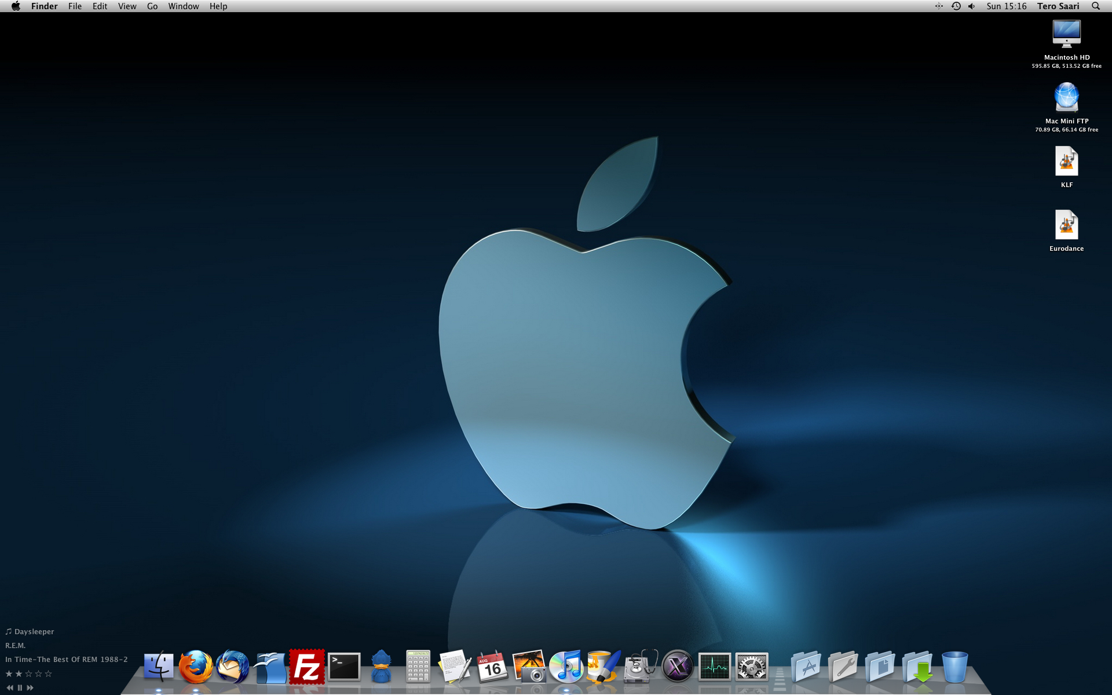Skip to previous track in music widget
Viewport: 1112px width, 695px height.
point(10,687)
